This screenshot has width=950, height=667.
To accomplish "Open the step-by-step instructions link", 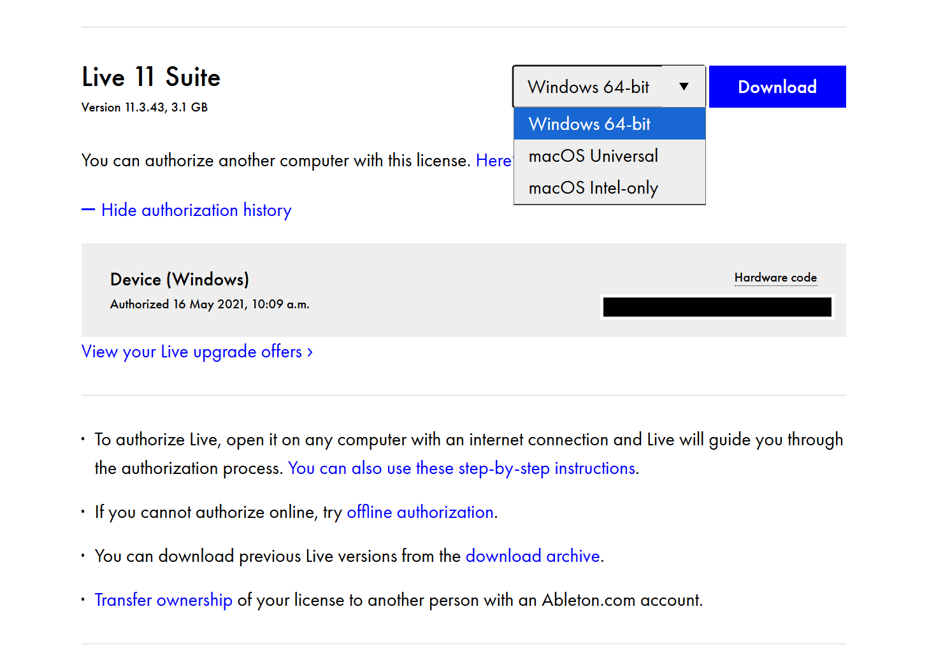I will pos(462,468).
